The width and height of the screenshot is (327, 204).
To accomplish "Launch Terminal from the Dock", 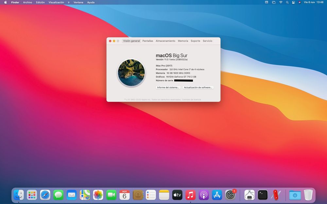I will (263, 195).
